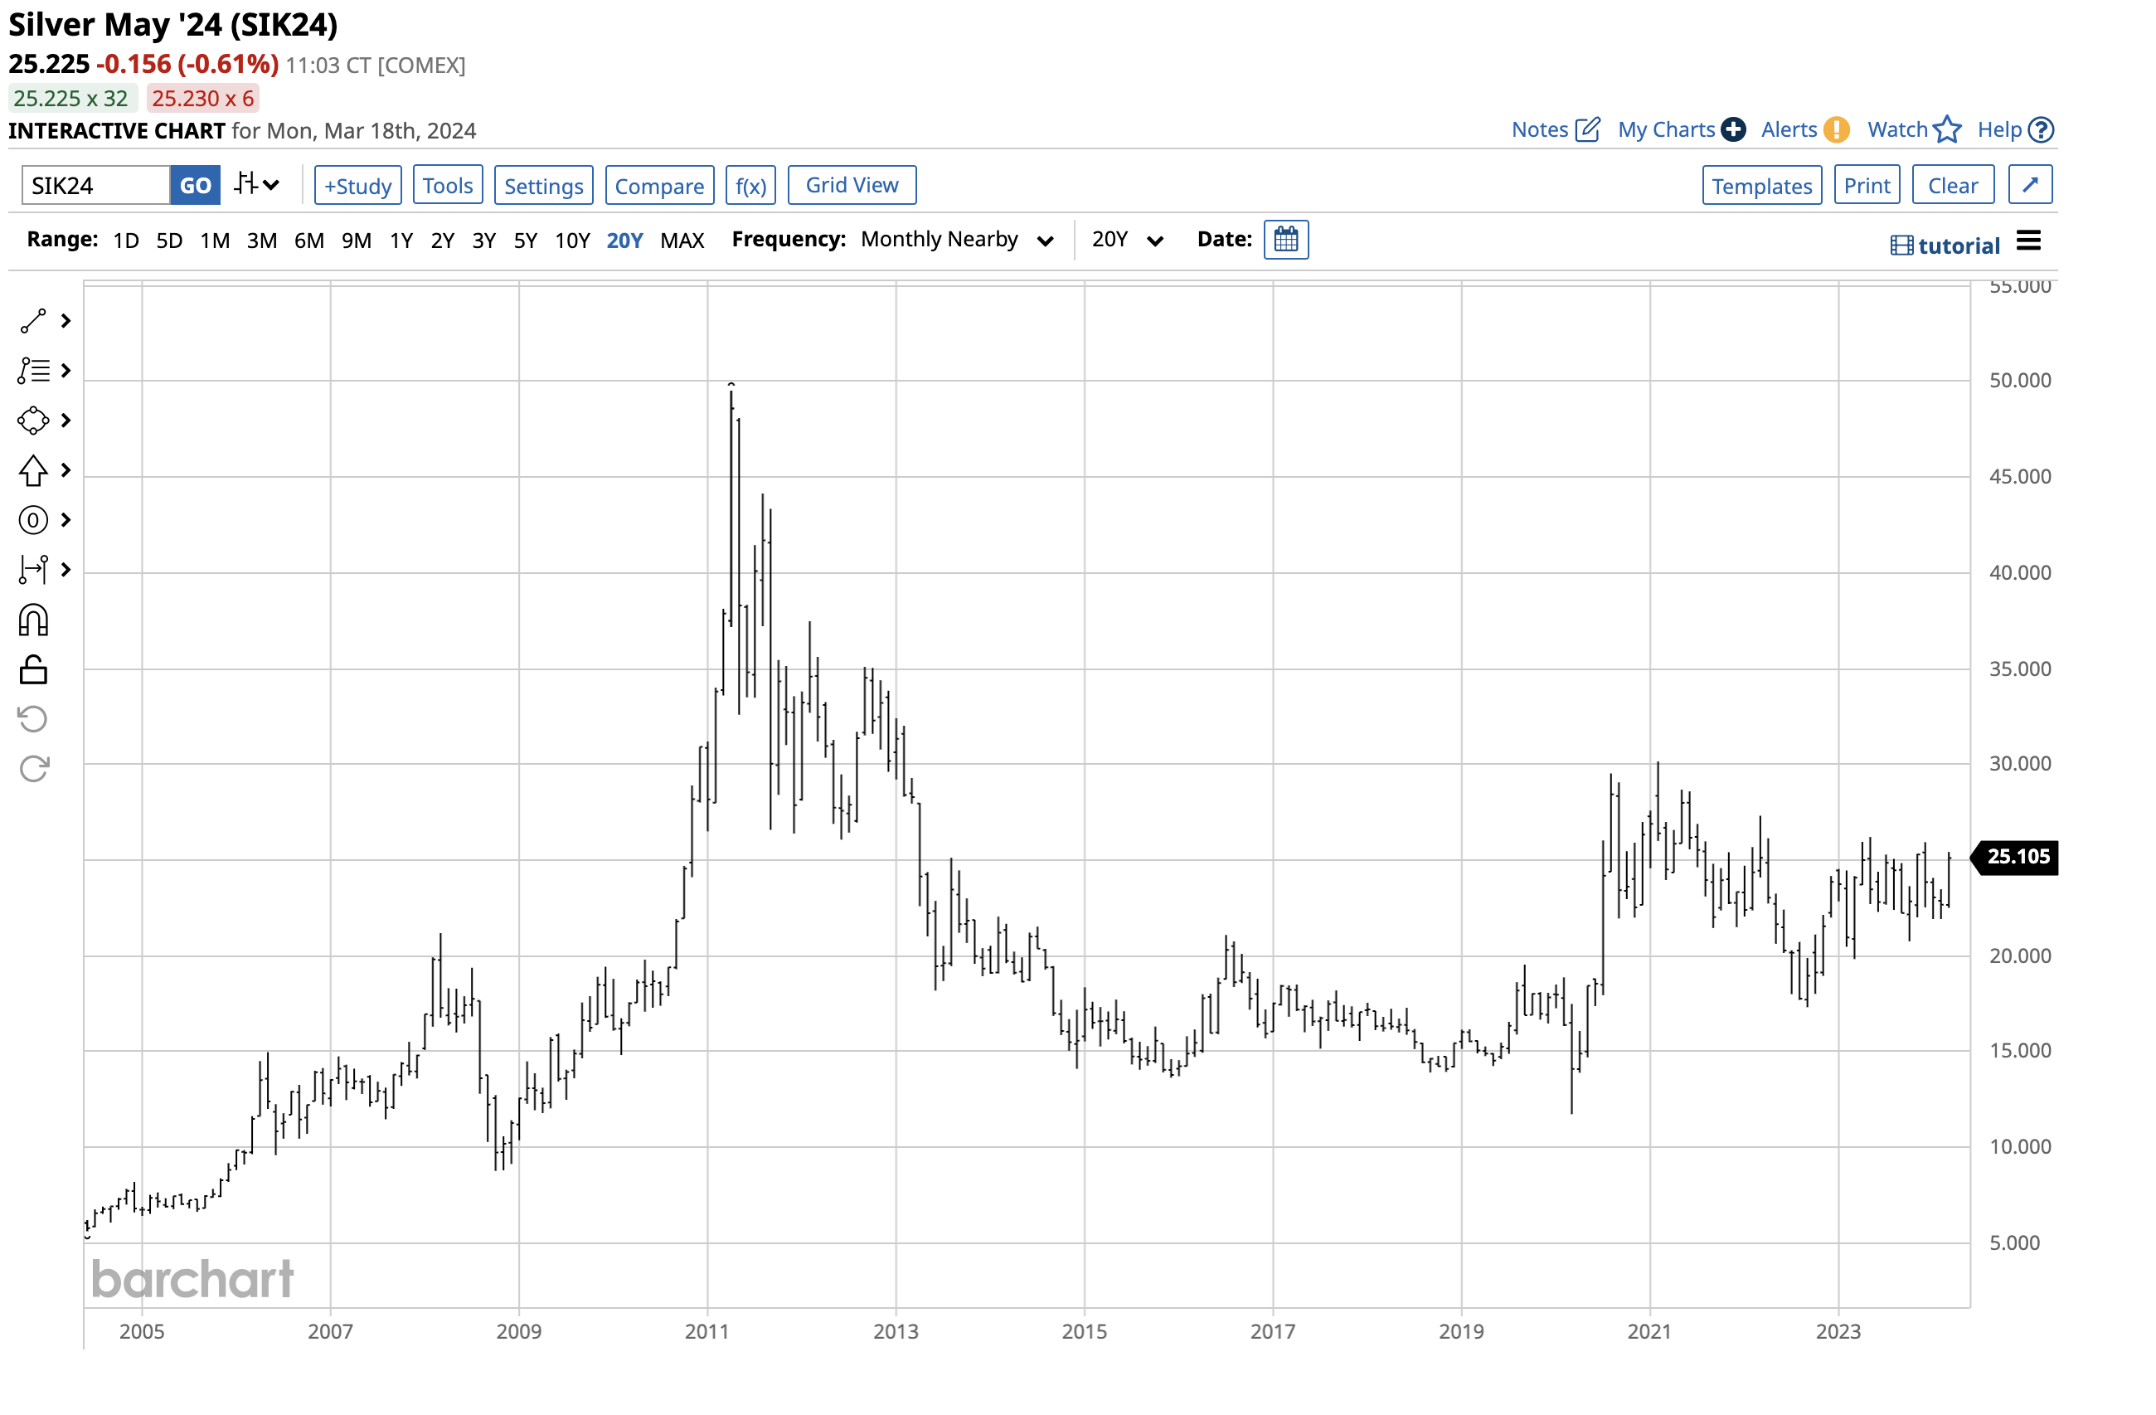The height and width of the screenshot is (1415, 2156).
Task: Toggle the lock drawings padlock icon
Action: click(33, 670)
